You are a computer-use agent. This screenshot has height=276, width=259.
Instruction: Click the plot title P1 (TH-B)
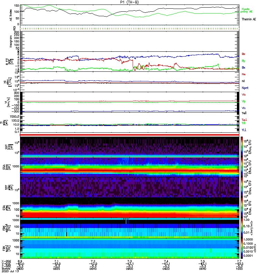pos(129,2)
